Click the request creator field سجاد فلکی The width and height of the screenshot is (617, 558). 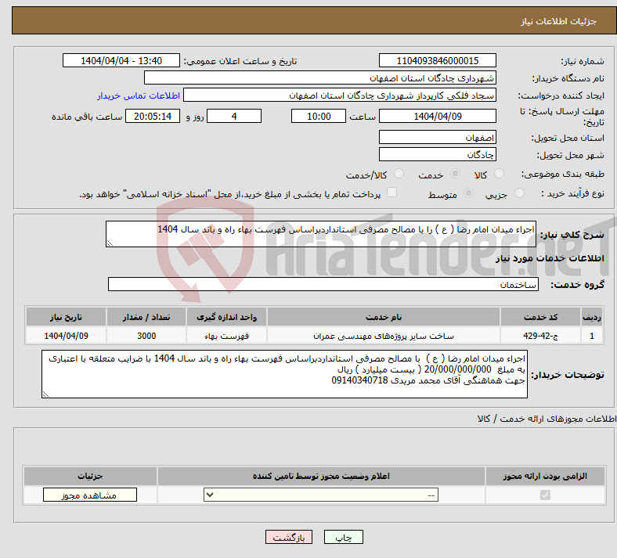340,95
